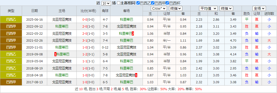The height and width of the screenshot is (93, 277).
Task: Click the average home odds 1.69
Action: [199, 41]
